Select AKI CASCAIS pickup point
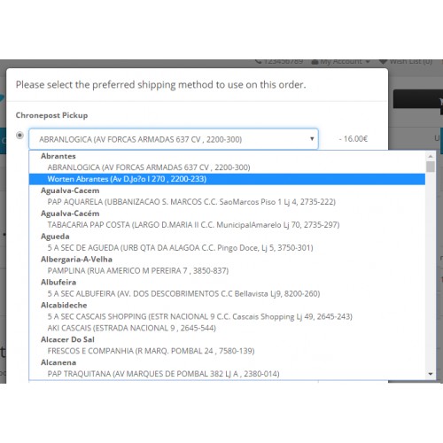 coord(227,328)
